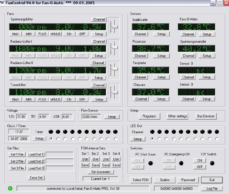Click MINUS for the Spannungslüfter fan
This screenshot has height=194, width=229.
[55, 34]
